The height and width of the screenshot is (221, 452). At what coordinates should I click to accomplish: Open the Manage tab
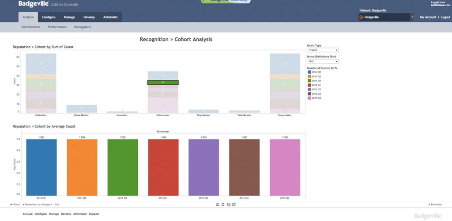coord(69,17)
